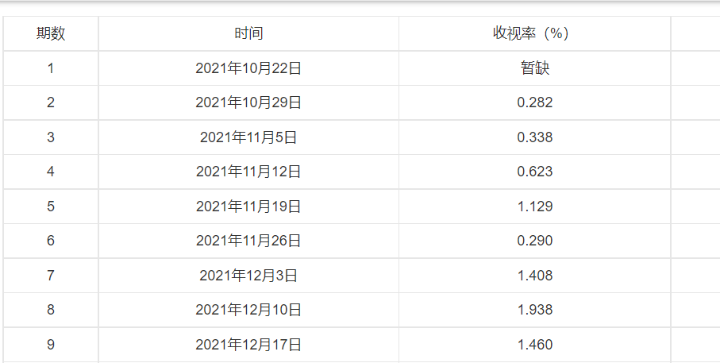Select the date 2021年12月3日
Screen dimensions: 720x363
click(x=248, y=276)
